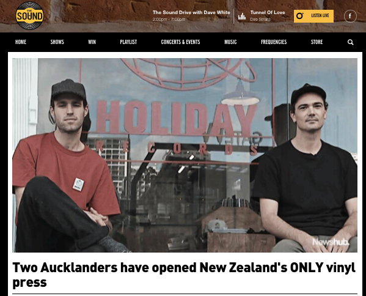
Task: Click the Newshub watermark on the photo
Action: (331, 242)
